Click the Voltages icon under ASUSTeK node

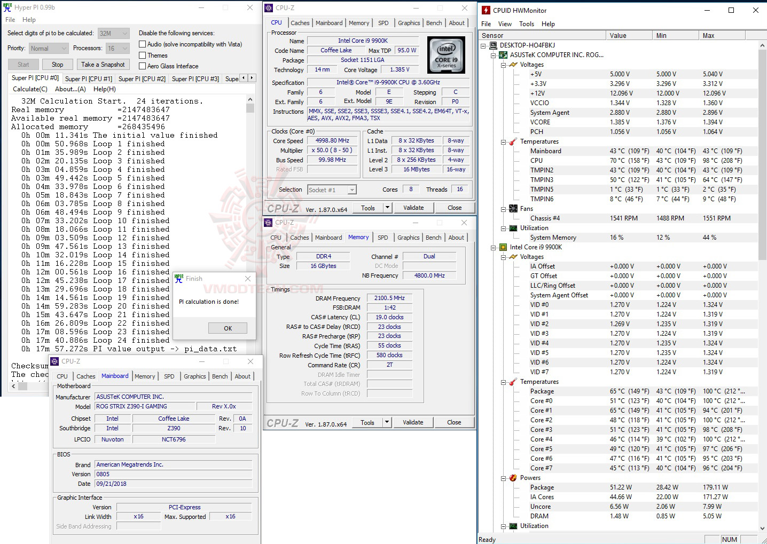point(513,65)
